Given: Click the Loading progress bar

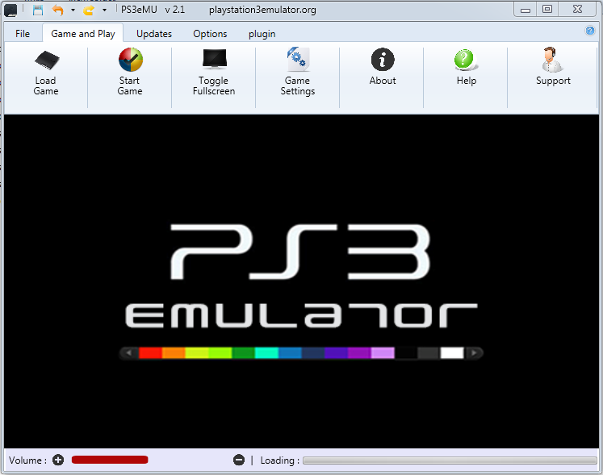Looking at the screenshot, I should pos(450,460).
